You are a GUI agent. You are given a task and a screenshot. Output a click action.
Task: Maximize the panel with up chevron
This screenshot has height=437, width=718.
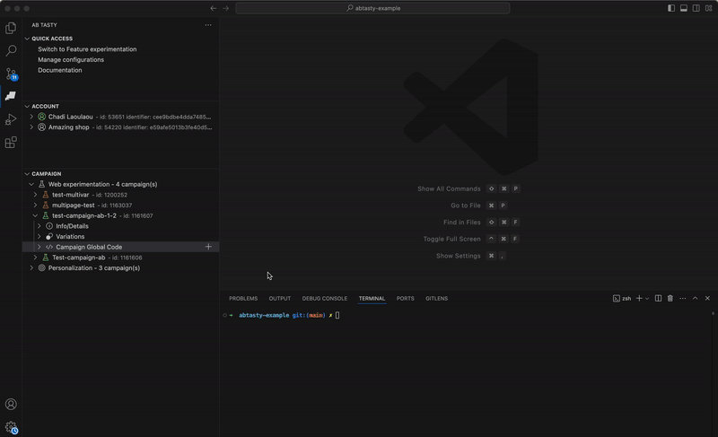(695, 298)
